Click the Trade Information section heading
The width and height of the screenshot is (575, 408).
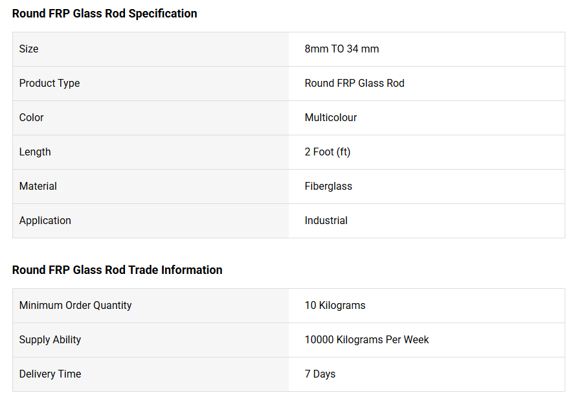[x=117, y=270]
